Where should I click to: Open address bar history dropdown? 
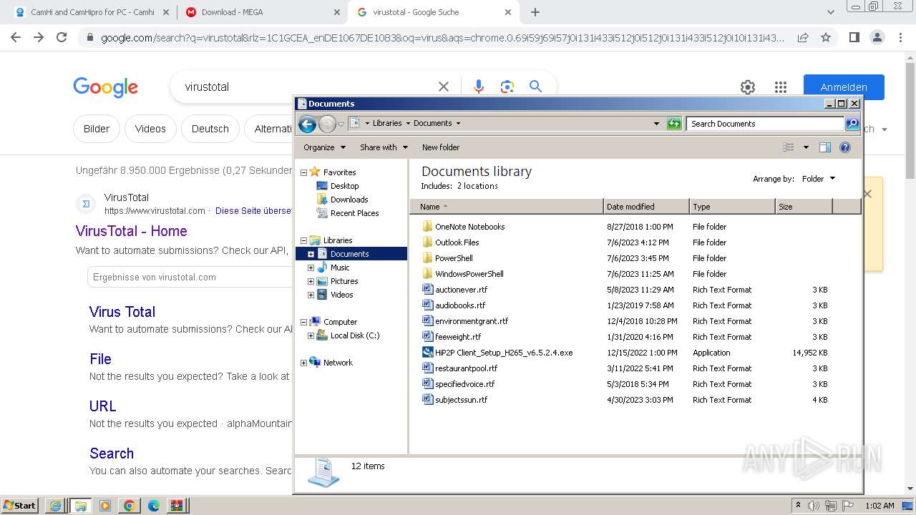pyautogui.click(x=656, y=124)
